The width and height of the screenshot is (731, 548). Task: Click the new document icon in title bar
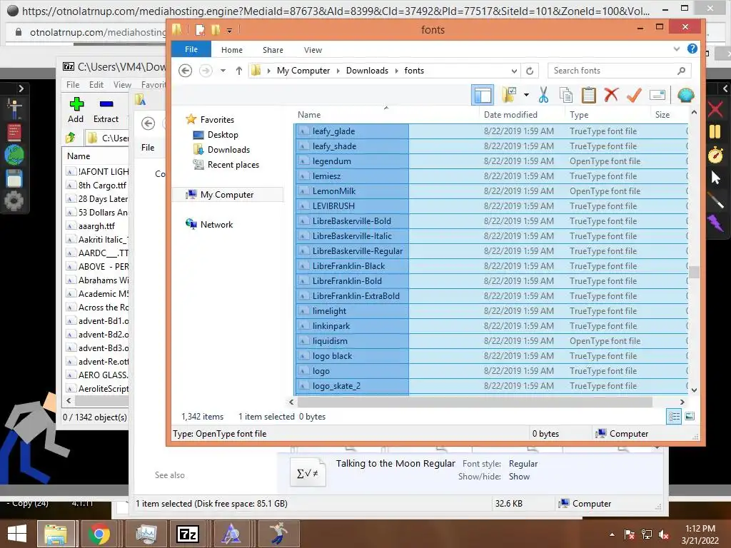tap(201, 30)
